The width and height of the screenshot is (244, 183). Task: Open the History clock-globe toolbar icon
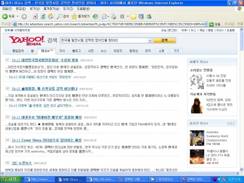96,16
